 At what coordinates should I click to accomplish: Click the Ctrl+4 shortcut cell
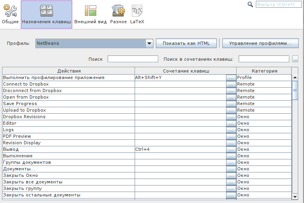point(180,149)
